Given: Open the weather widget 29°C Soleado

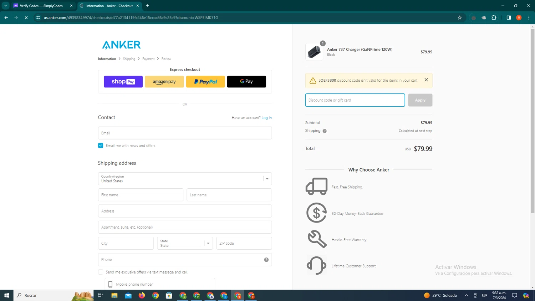Looking at the screenshot, I should pos(440,295).
